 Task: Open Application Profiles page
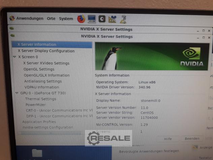39,122
